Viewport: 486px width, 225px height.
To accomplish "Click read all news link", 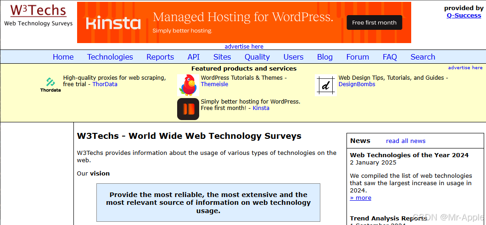I will [x=406, y=141].
